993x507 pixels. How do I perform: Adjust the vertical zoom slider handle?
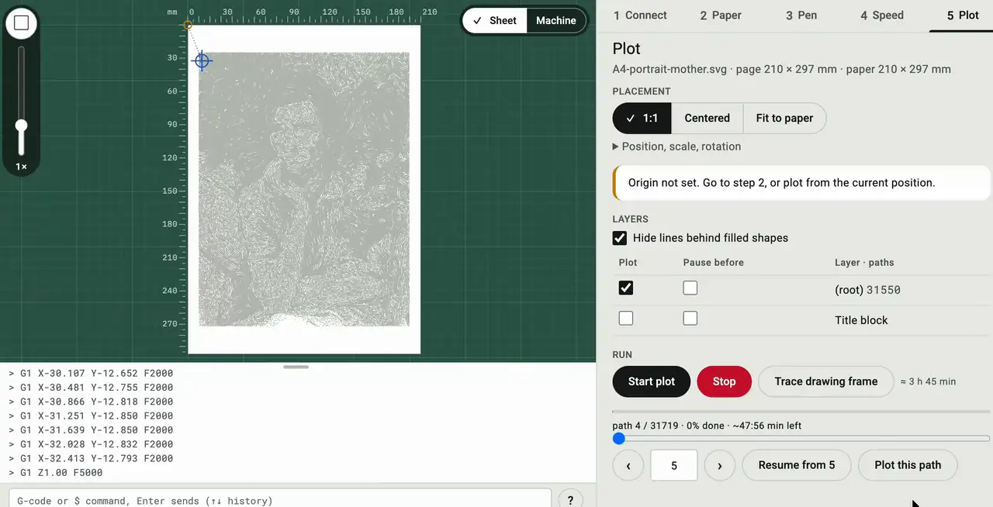(x=22, y=126)
